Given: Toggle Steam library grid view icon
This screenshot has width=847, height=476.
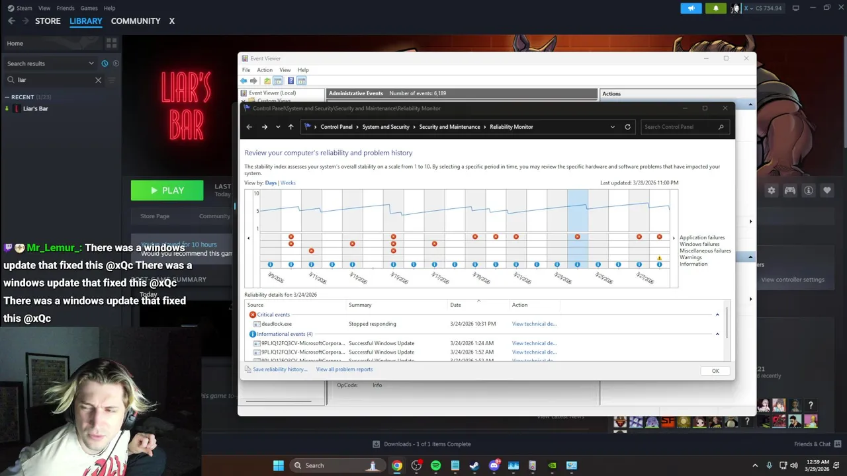Looking at the screenshot, I should [x=111, y=43].
